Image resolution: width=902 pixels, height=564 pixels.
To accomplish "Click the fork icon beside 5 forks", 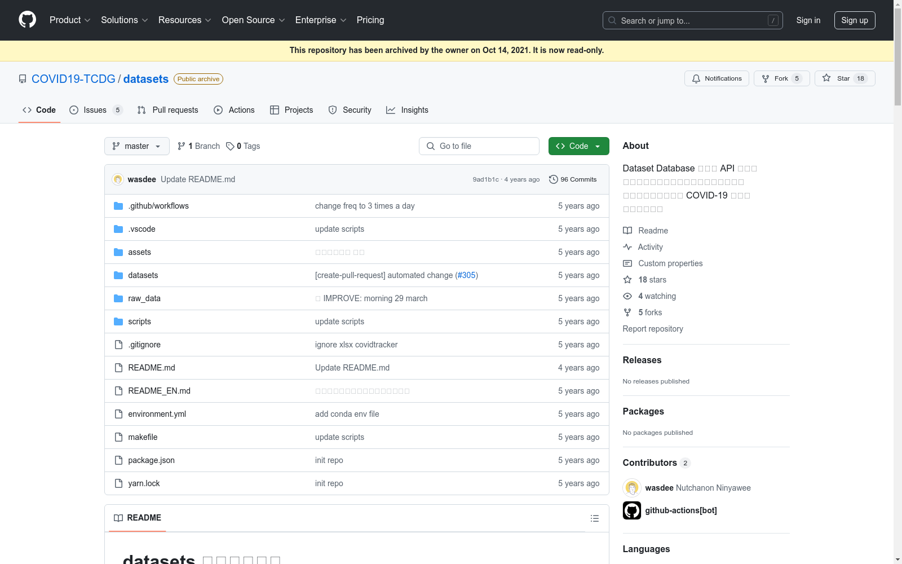I will click(x=627, y=312).
